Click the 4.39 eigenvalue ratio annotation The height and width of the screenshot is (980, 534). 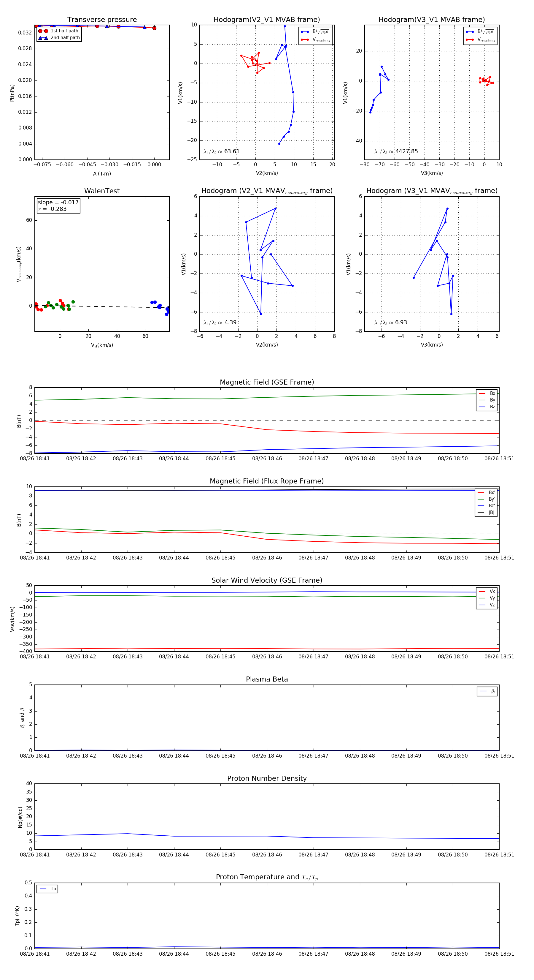click(220, 323)
